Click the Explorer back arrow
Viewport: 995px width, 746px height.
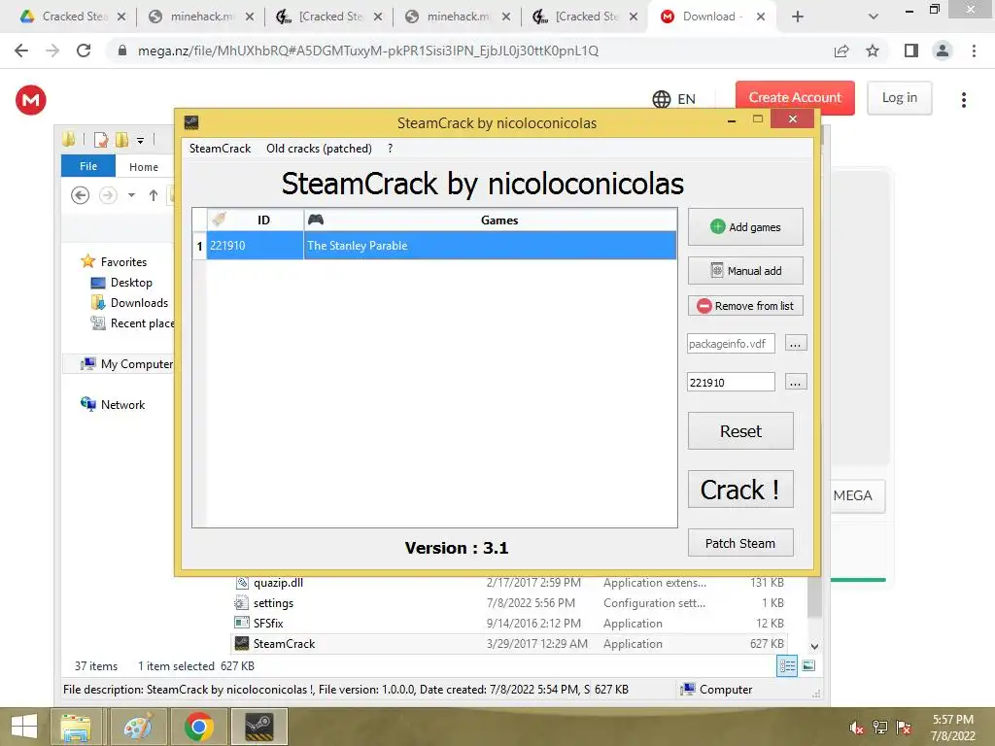[80, 195]
